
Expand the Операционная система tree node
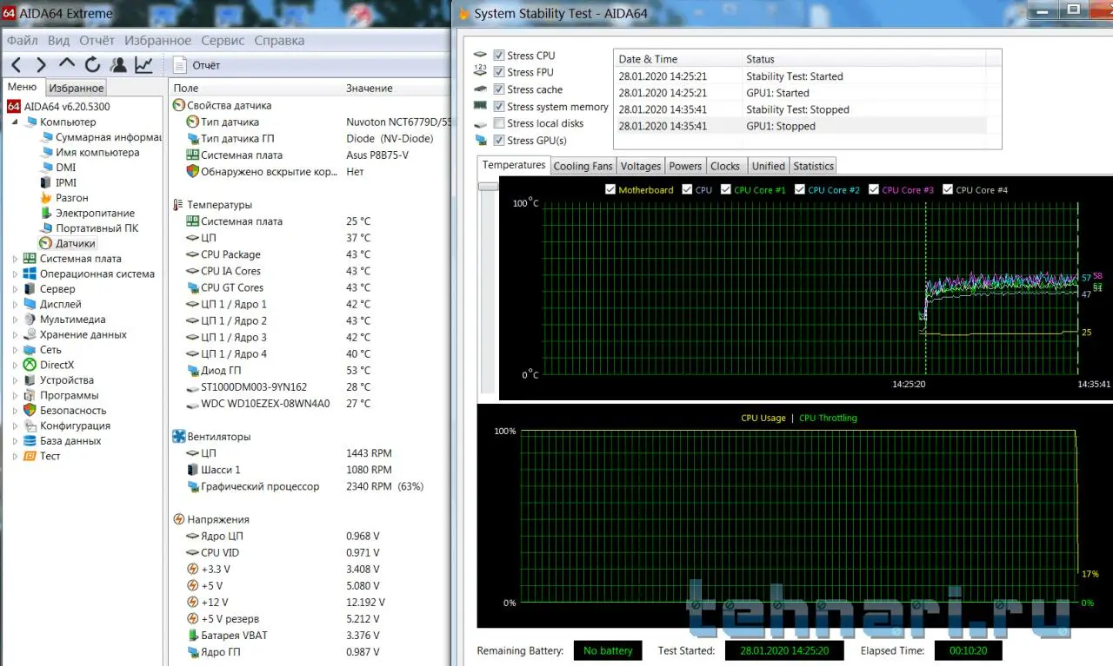15,274
